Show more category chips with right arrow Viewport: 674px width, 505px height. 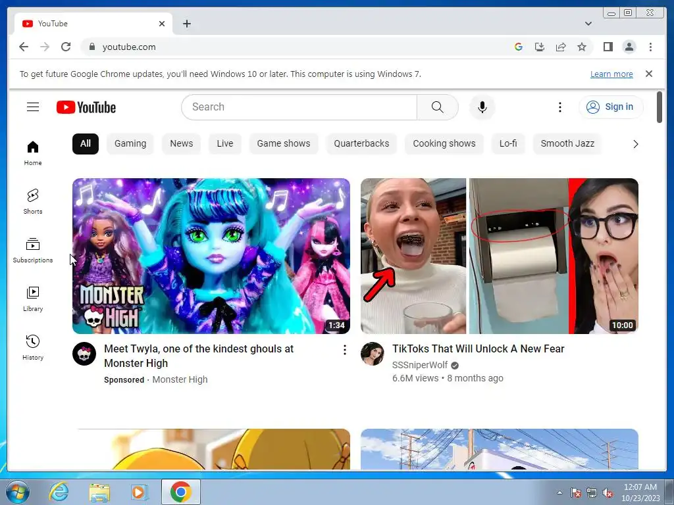click(x=635, y=144)
